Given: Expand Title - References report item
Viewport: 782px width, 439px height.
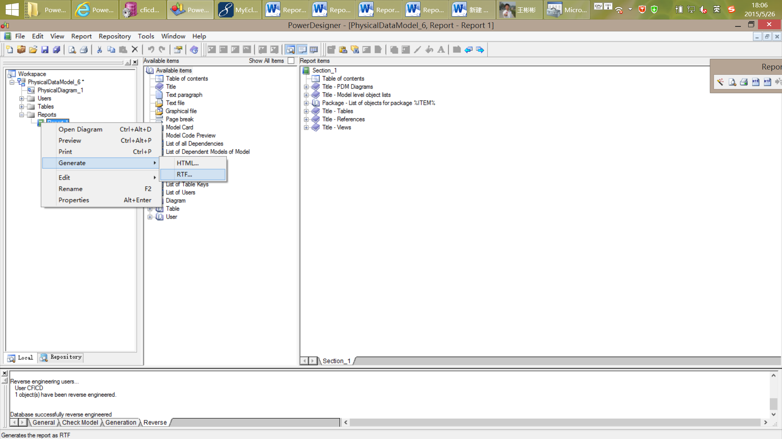Looking at the screenshot, I should click(x=306, y=119).
